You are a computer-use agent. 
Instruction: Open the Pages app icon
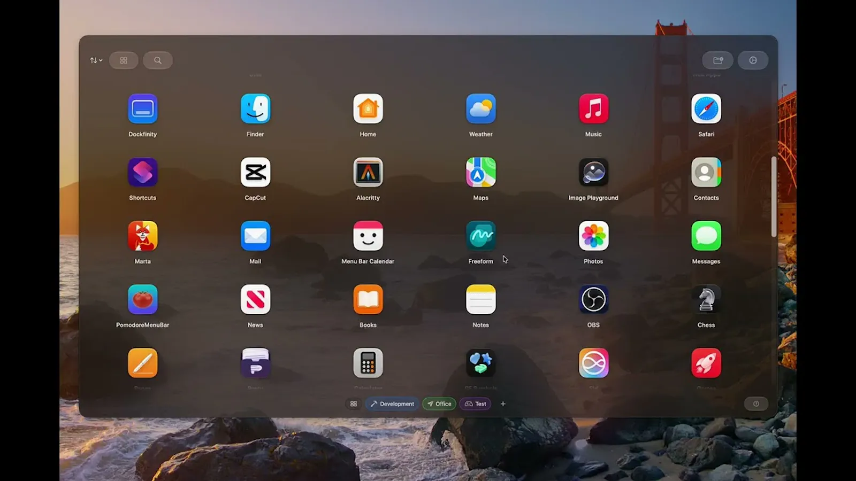[x=143, y=363]
